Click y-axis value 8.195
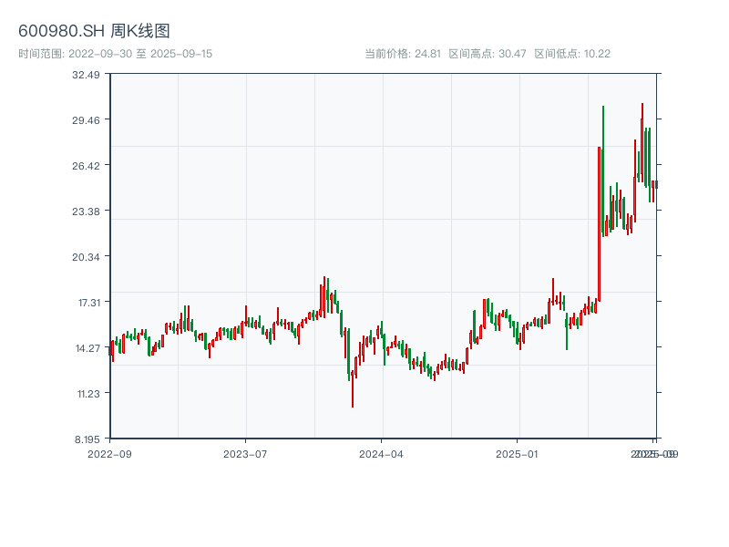729x547 pixels. 87,439
